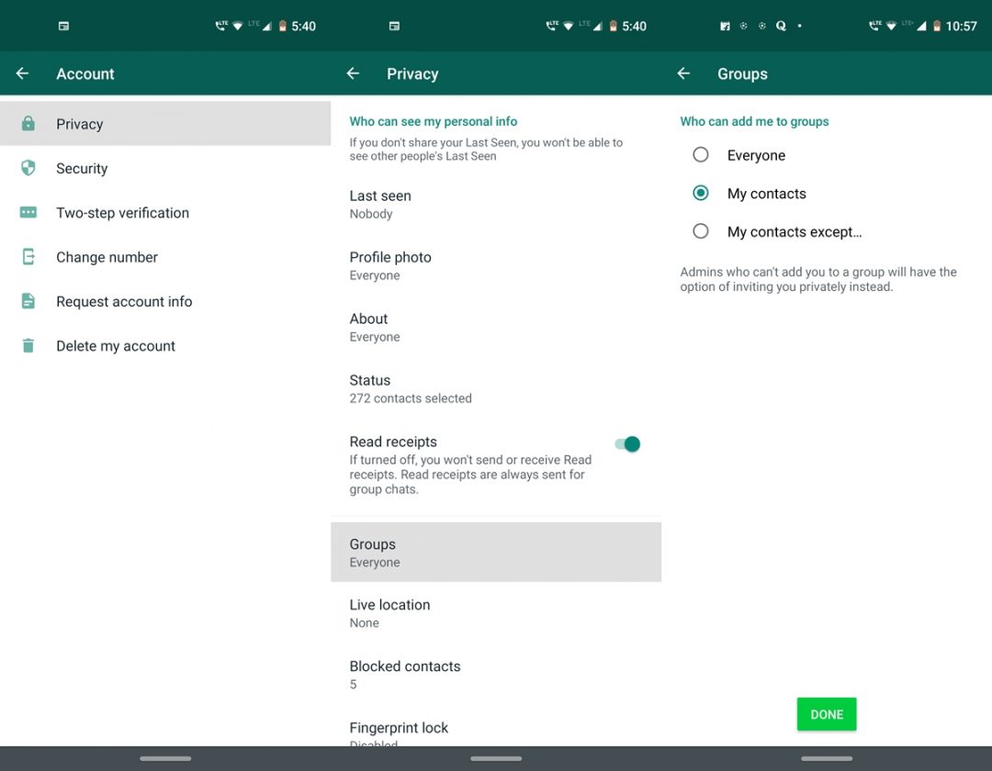992x771 pixels.
Task: Click the battery icon beside 10:57
Action: tap(937, 26)
